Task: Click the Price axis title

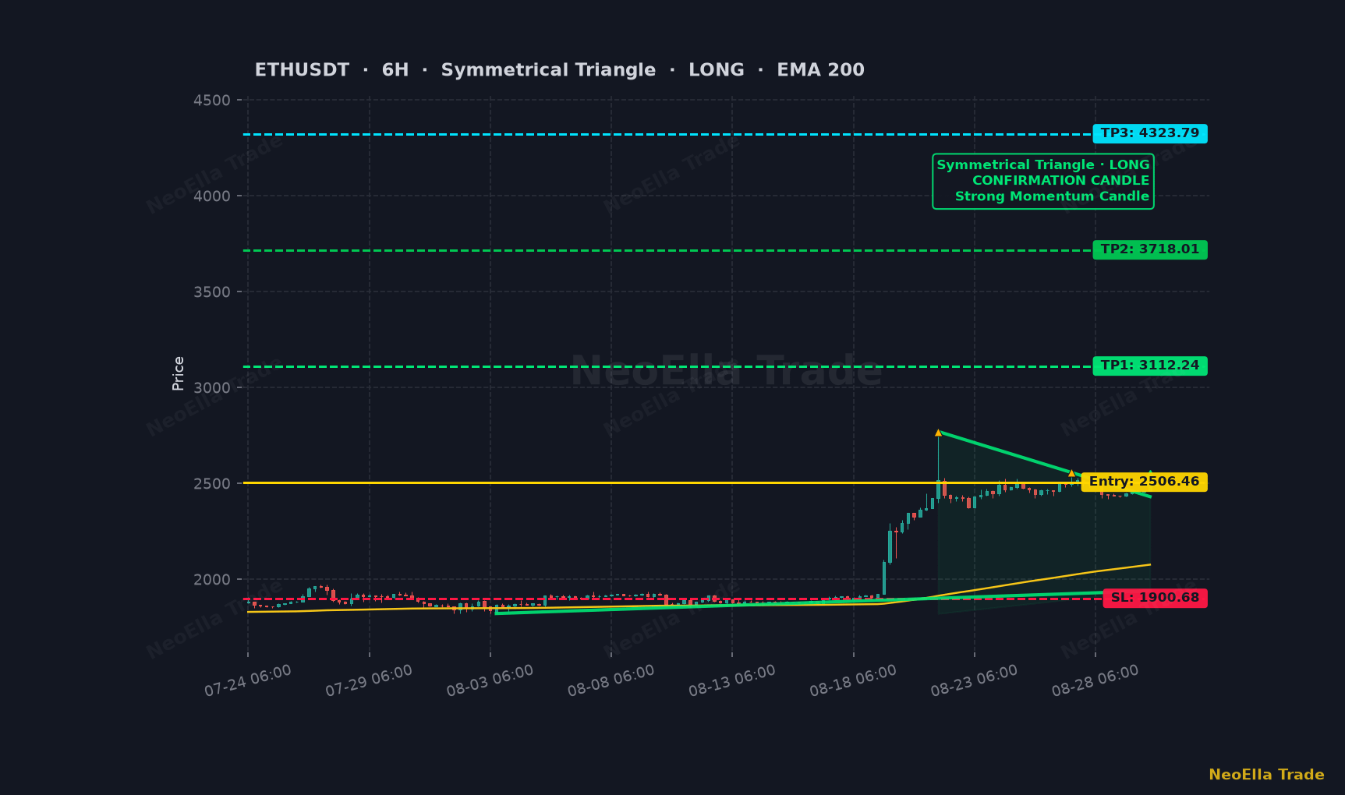Action: pos(179,373)
